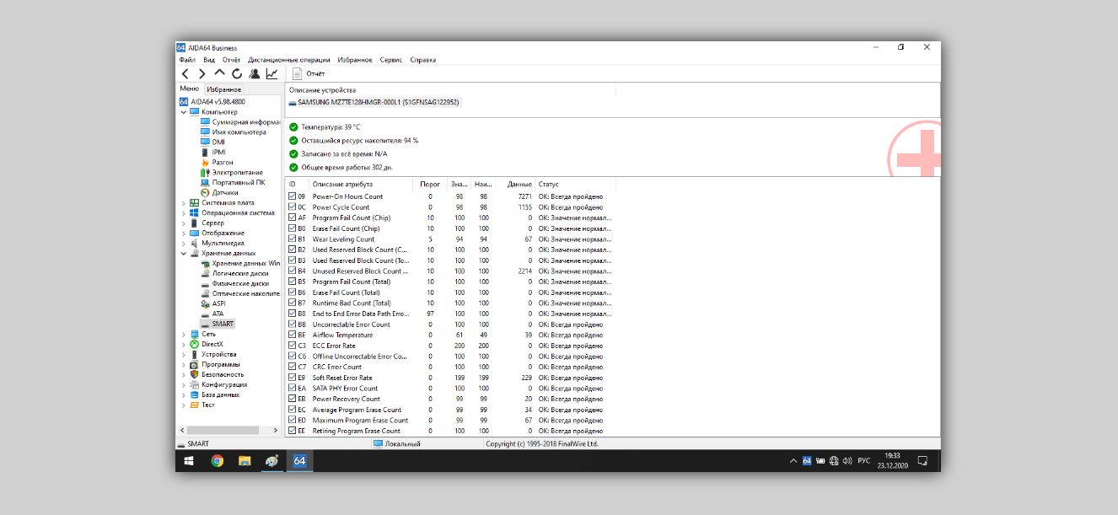Go back with the left arrow toolbar icon
The height and width of the screenshot is (515, 1118).
(185, 74)
